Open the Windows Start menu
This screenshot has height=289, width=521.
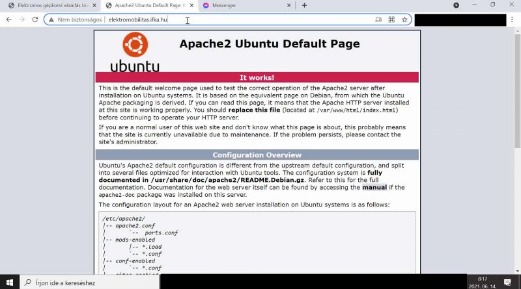(x=10, y=283)
